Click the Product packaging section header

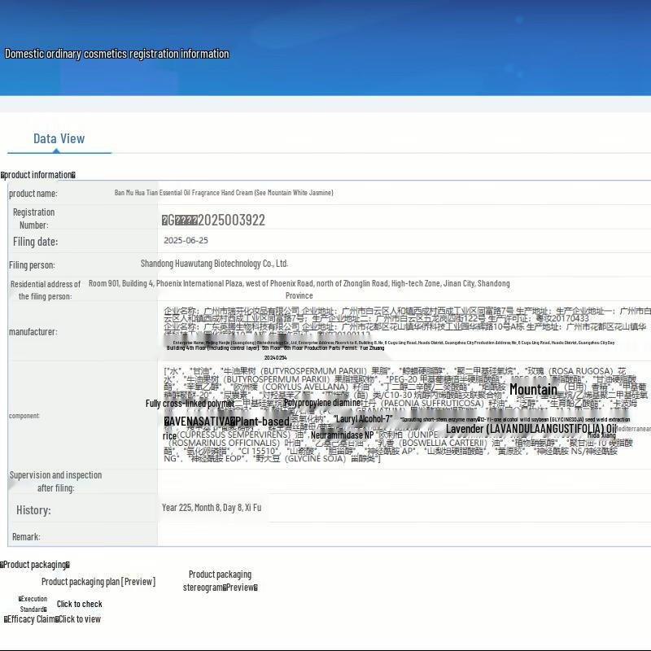click(35, 565)
